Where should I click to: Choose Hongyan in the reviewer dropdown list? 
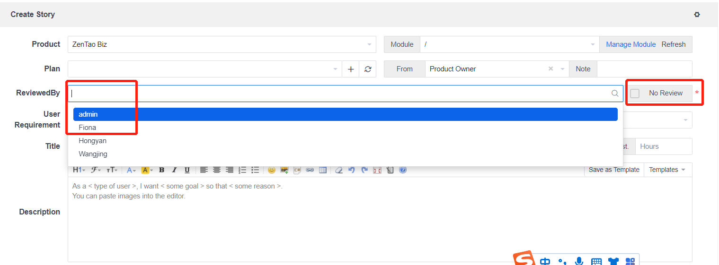[x=93, y=141]
